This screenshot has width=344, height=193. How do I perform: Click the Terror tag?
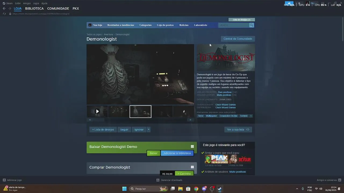click(x=201, y=116)
